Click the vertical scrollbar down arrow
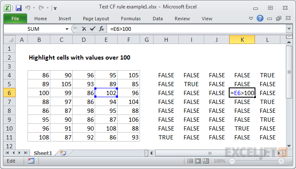 [289, 146]
